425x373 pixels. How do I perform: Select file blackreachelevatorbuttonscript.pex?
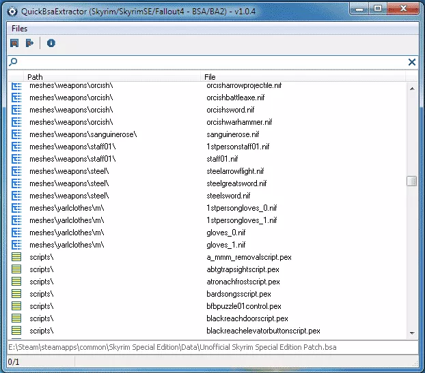(x=263, y=331)
